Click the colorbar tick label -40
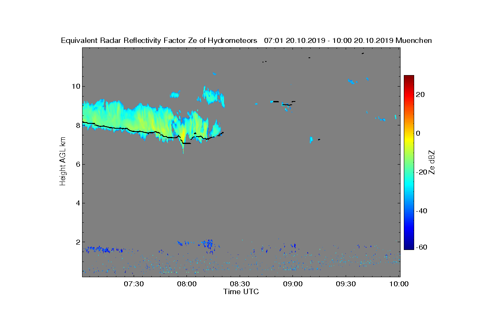 tap(422, 211)
